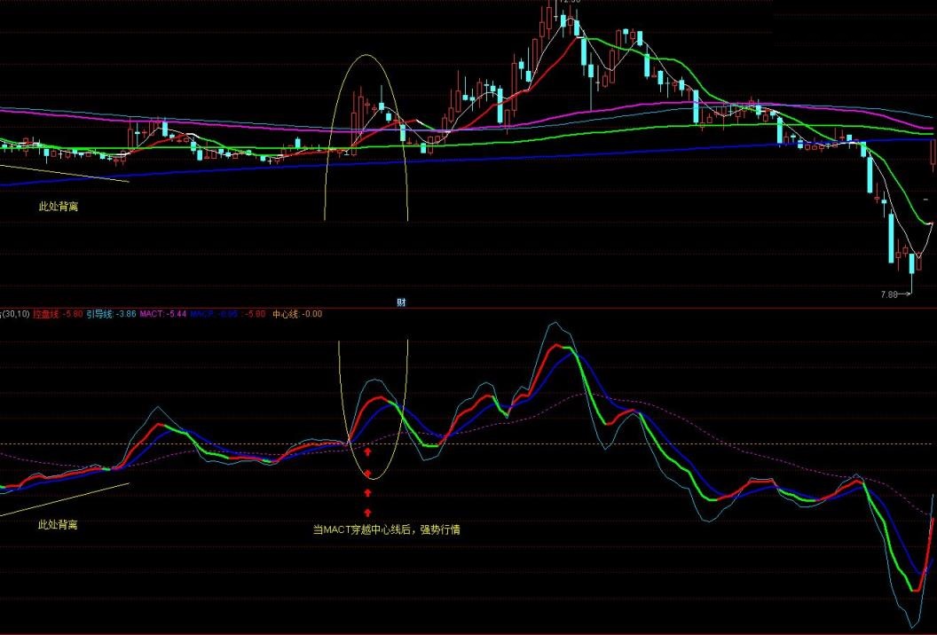Click the 此处背离 note in indicator panel

[x=58, y=524]
